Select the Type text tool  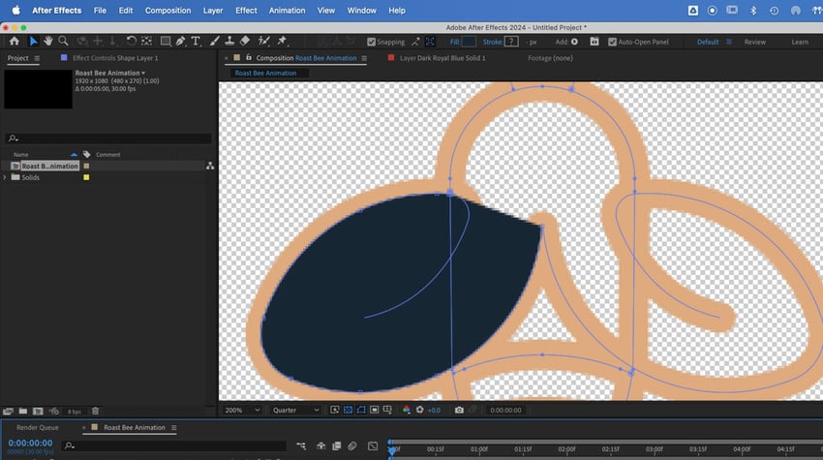(x=196, y=41)
